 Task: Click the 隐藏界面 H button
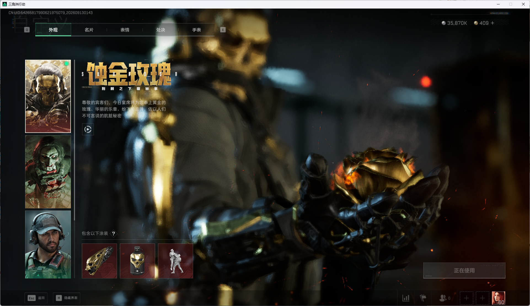pos(67,298)
